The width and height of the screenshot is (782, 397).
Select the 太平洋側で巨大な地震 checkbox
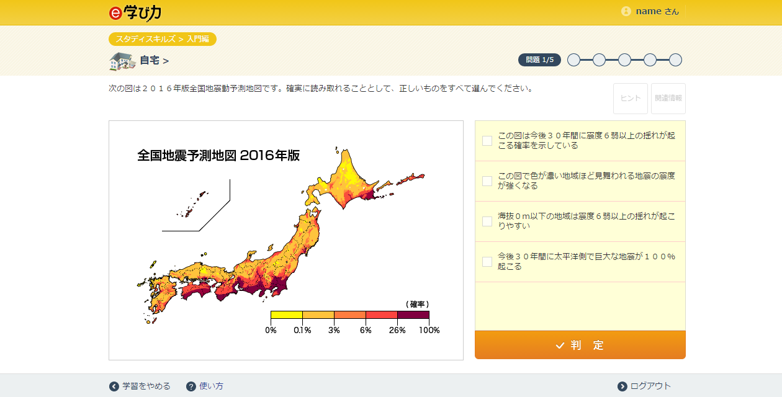pos(487,262)
